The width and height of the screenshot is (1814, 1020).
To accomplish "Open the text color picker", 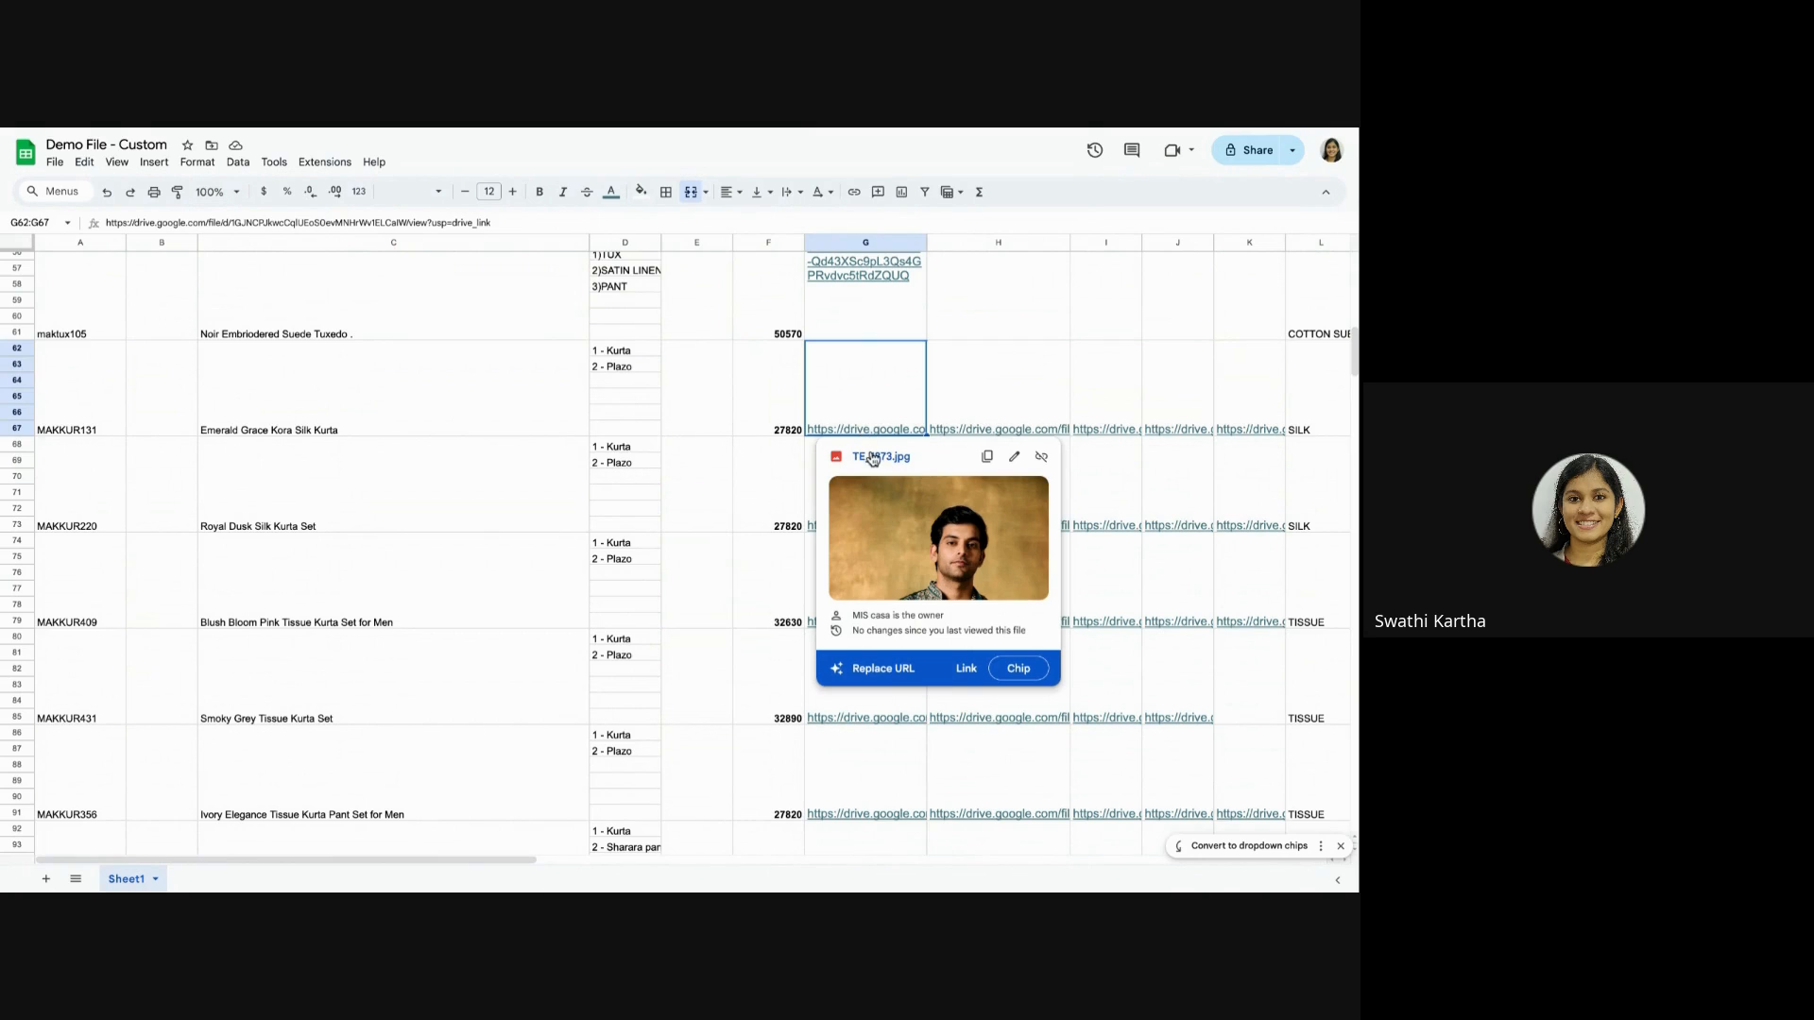I will pyautogui.click(x=611, y=192).
